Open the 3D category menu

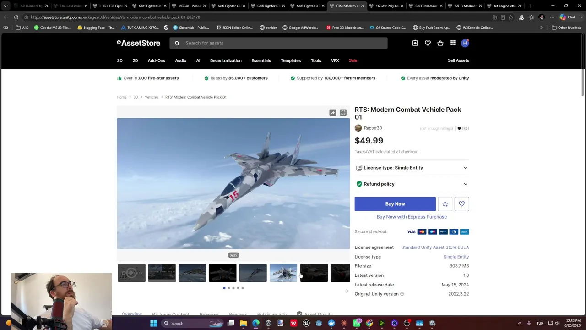click(x=119, y=60)
